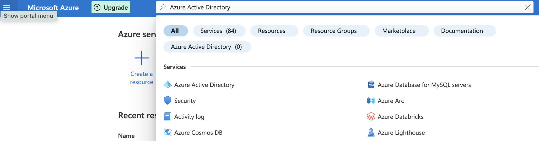This screenshot has width=539, height=141.
Task: Click the Azure Database for MySQL icon
Action: click(371, 85)
